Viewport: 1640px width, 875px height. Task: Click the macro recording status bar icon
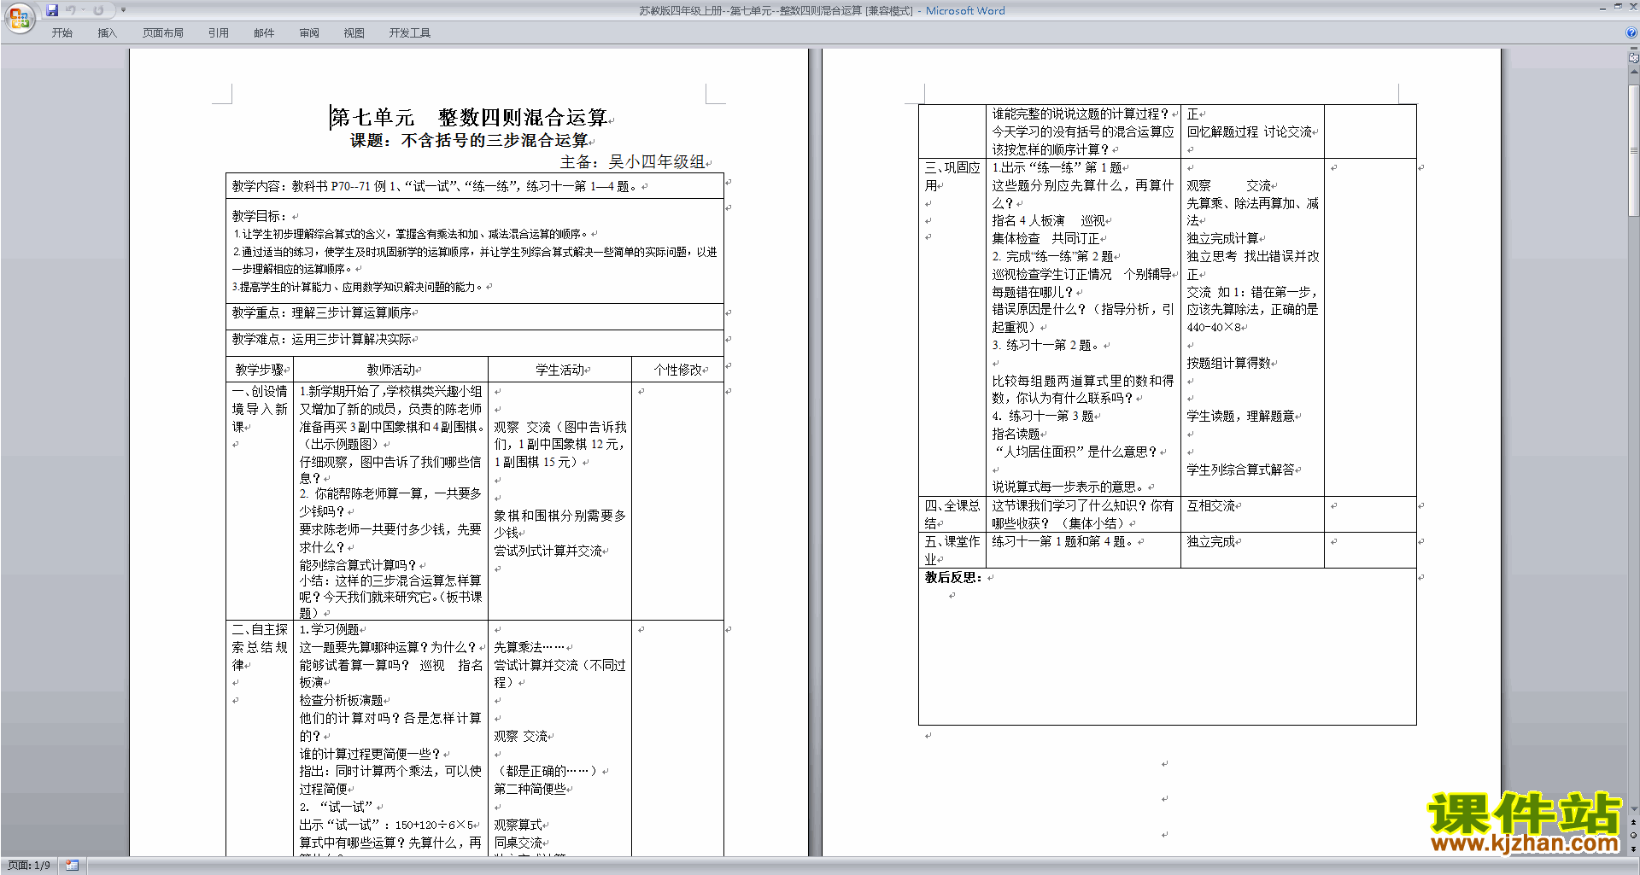(72, 866)
